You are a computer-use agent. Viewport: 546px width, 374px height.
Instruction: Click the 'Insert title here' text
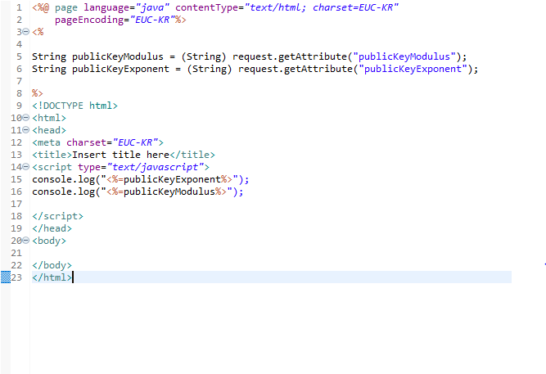pyautogui.click(x=121, y=155)
